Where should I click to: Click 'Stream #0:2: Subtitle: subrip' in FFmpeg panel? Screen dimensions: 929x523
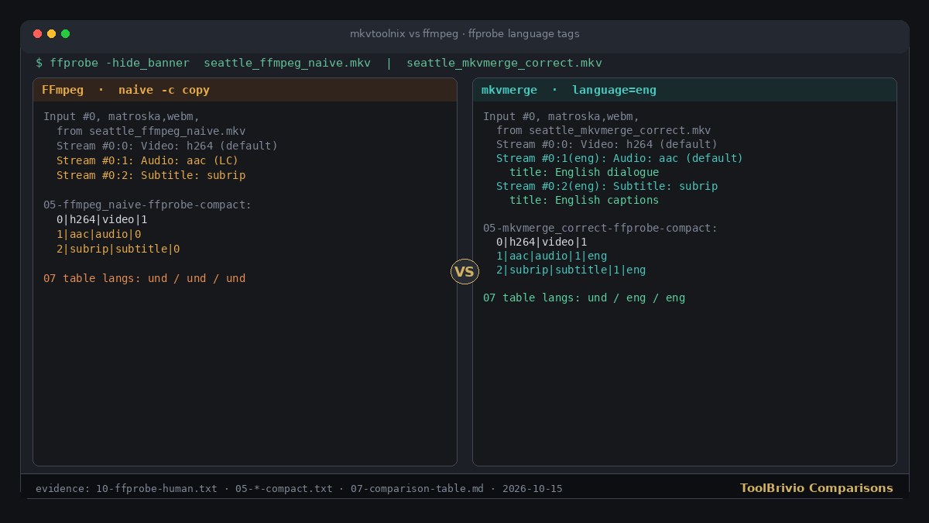tap(151, 175)
